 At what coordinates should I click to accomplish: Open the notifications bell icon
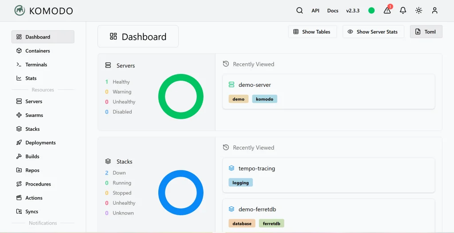coord(403,11)
